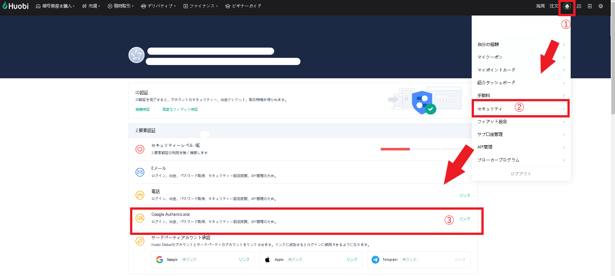Open ブローカープログラム menu entry

click(521, 160)
